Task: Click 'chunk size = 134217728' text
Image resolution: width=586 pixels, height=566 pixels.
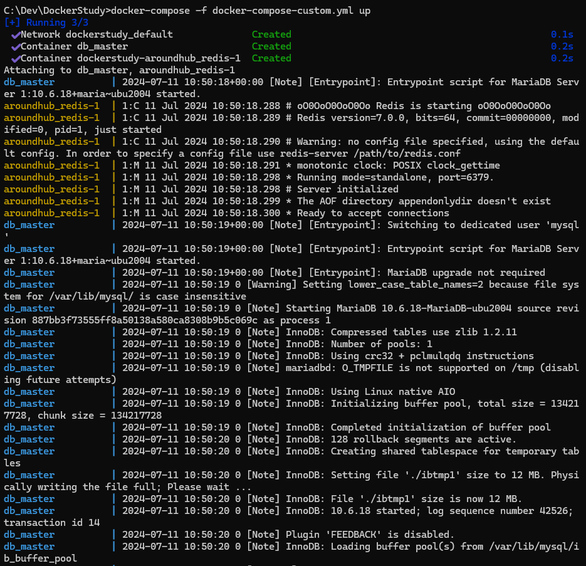Action: click(x=100, y=416)
